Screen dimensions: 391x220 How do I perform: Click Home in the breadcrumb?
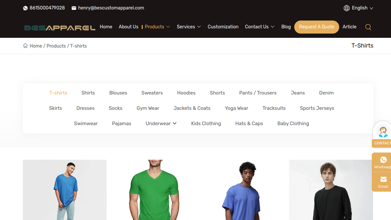[x=36, y=46]
